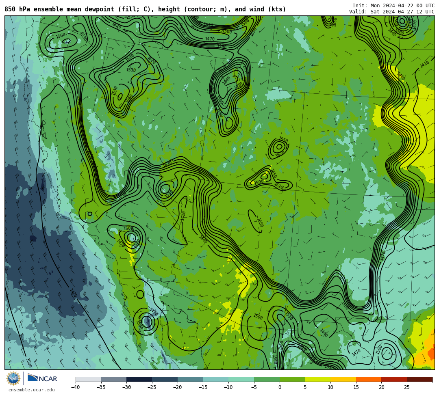Open the ensemble.ucar.edu link text
This screenshot has height=395, width=439.
click(32, 390)
